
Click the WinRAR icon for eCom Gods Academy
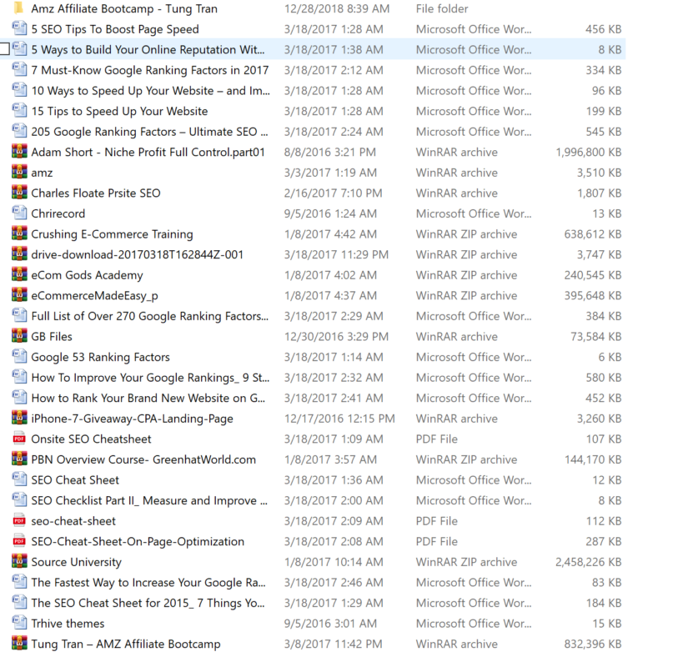point(19,274)
